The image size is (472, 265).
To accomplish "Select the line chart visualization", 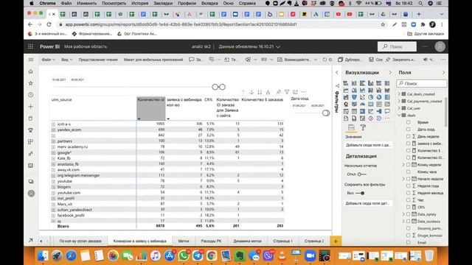I will point(346,90).
